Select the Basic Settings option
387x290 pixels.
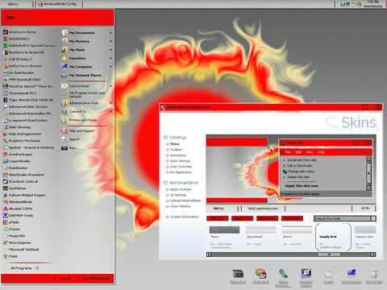(x=178, y=161)
